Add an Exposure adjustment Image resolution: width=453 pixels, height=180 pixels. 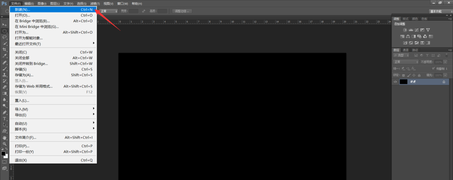click(422, 30)
